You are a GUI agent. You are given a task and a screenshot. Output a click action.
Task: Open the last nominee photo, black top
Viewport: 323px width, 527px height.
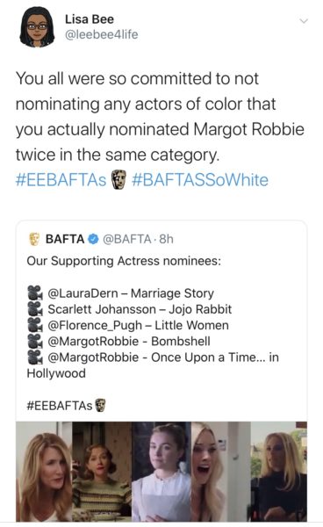[x=279, y=472]
